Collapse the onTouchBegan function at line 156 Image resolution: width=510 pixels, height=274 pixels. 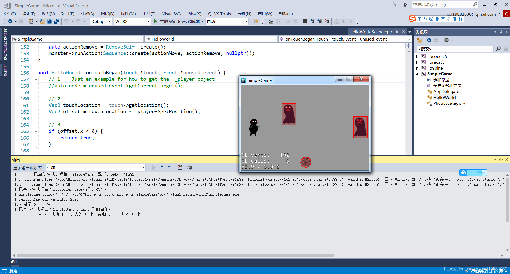(36, 73)
